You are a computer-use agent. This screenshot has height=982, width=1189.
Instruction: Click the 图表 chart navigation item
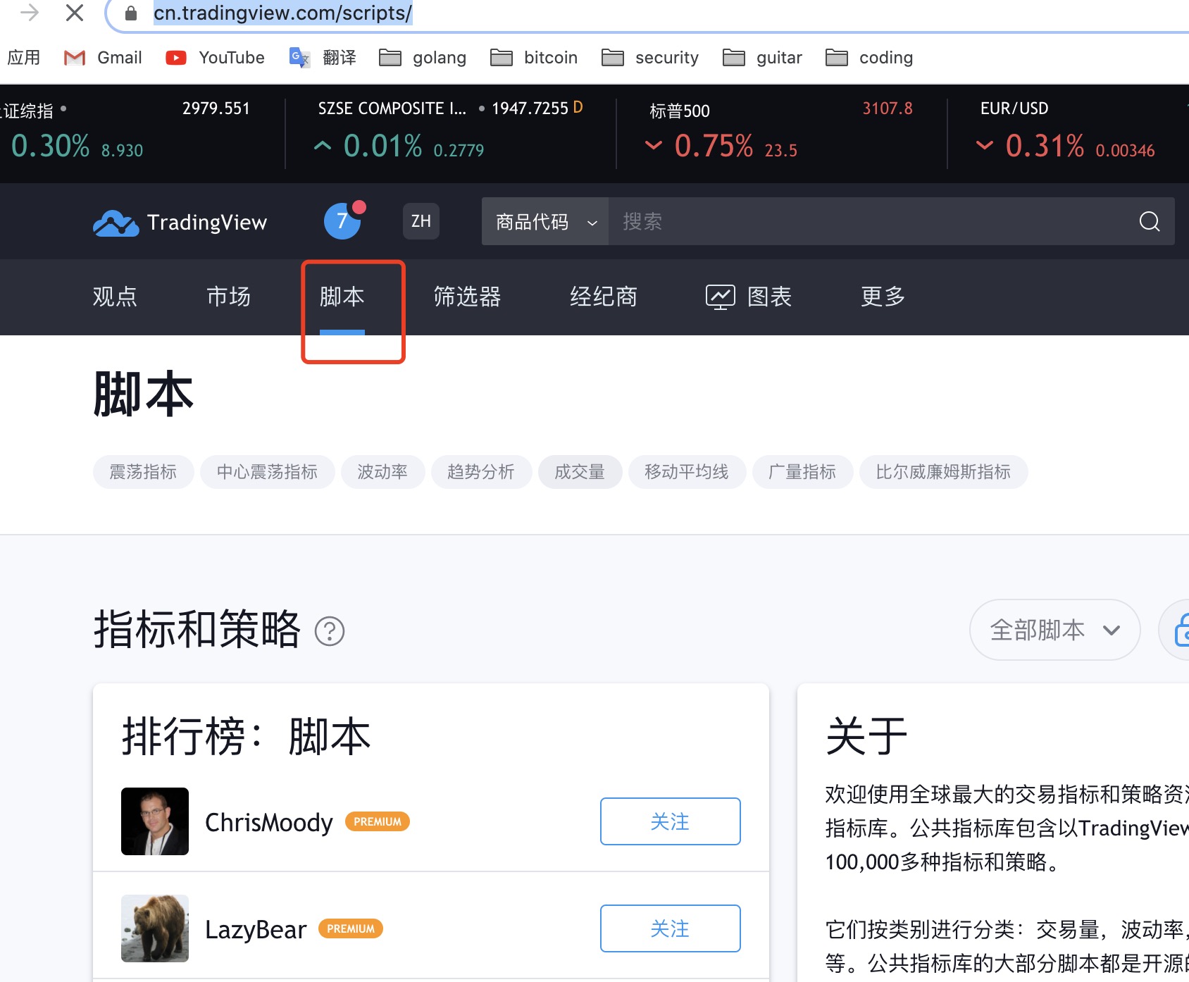pyautogui.click(x=749, y=297)
